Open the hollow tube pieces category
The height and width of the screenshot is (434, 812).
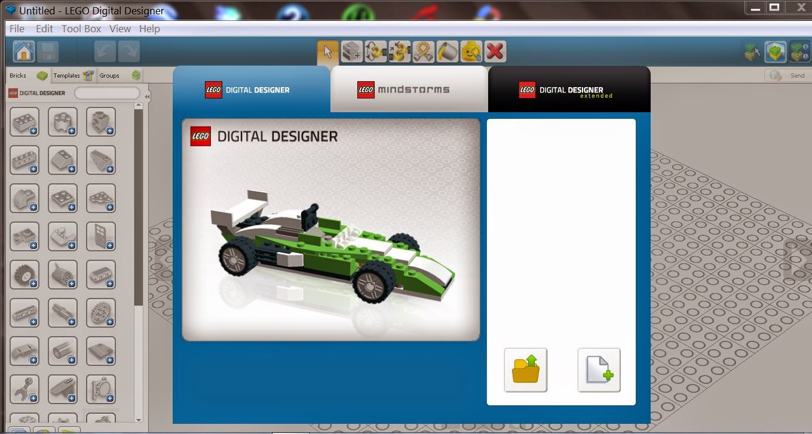tap(63, 351)
